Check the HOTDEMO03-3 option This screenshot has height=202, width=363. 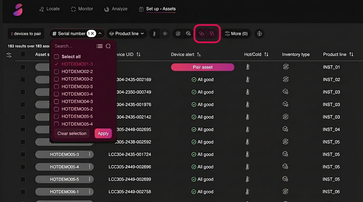tap(56, 87)
